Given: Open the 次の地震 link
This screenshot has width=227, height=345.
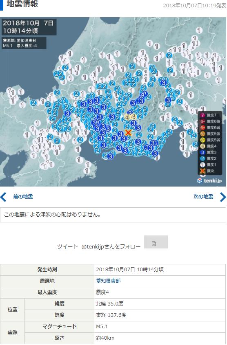Looking at the screenshot, I should click(203, 197).
